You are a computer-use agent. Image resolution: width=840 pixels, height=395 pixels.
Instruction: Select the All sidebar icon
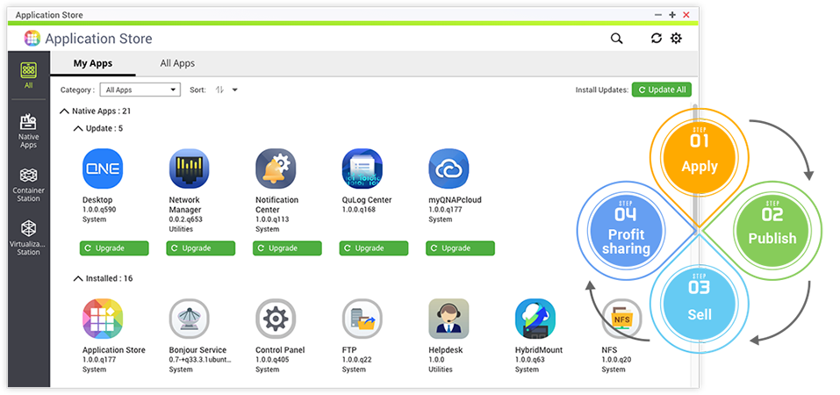28,75
